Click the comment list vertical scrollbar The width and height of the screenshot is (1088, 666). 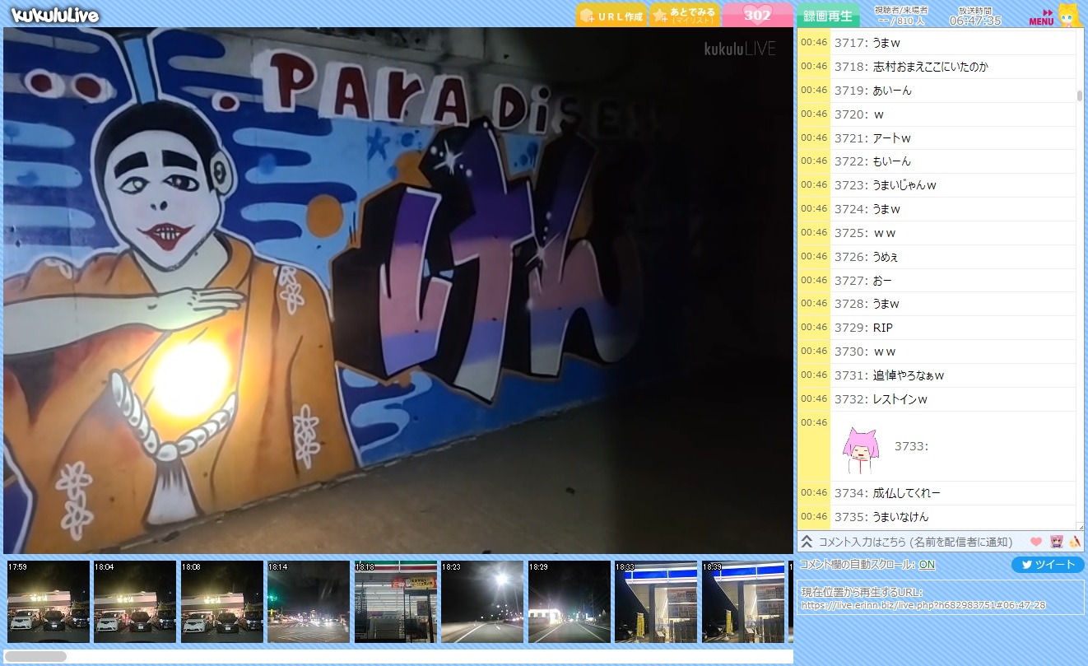click(1080, 95)
